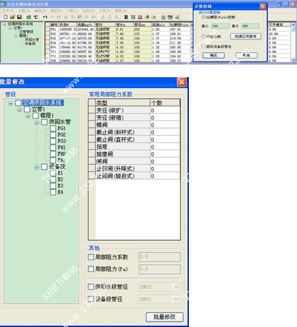Click the 蝶阀 count cell
This screenshot has height=327, width=297.
[x=165, y=125]
